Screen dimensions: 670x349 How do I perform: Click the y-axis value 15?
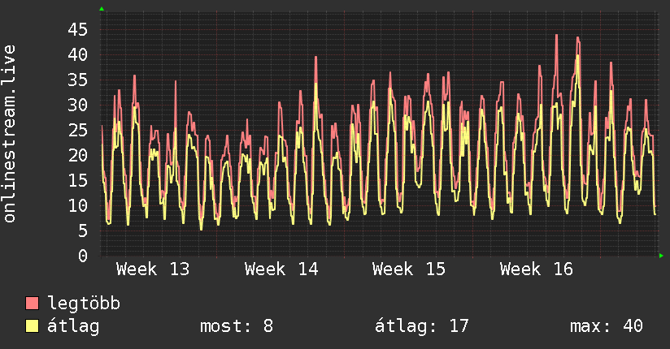click(77, 180)
